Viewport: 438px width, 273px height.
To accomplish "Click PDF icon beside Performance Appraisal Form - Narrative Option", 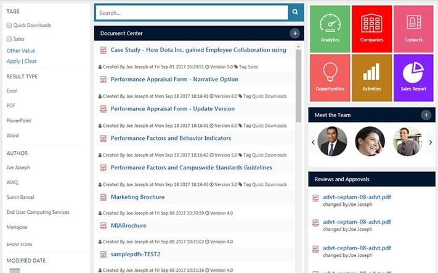I will (x=103, y=79).
